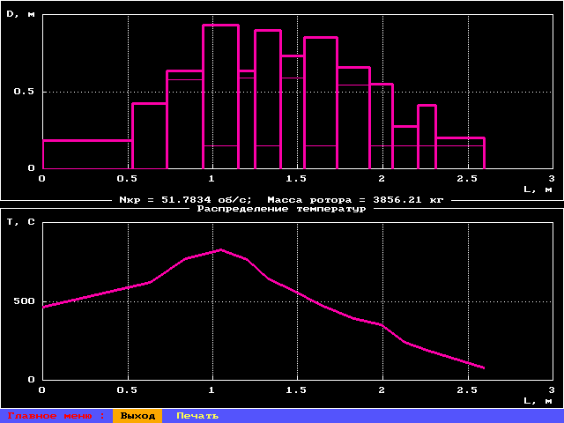Click the Масса ротора = 3856.21 кг text

click(355, 200)
